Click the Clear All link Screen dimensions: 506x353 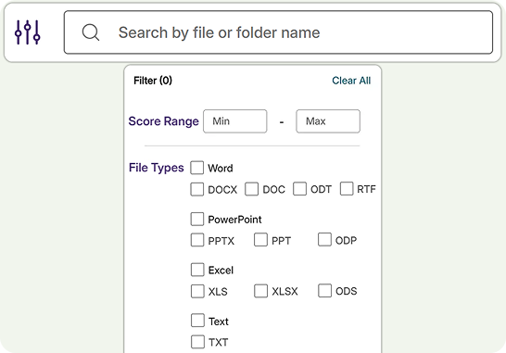(351, 81)
